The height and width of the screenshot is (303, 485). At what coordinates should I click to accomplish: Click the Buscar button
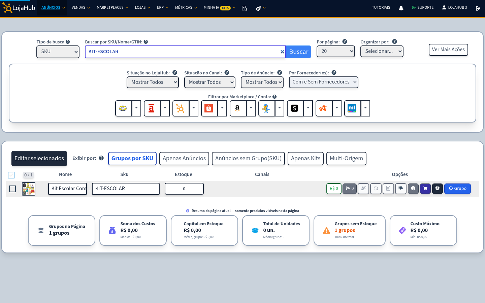click(298, 52)
